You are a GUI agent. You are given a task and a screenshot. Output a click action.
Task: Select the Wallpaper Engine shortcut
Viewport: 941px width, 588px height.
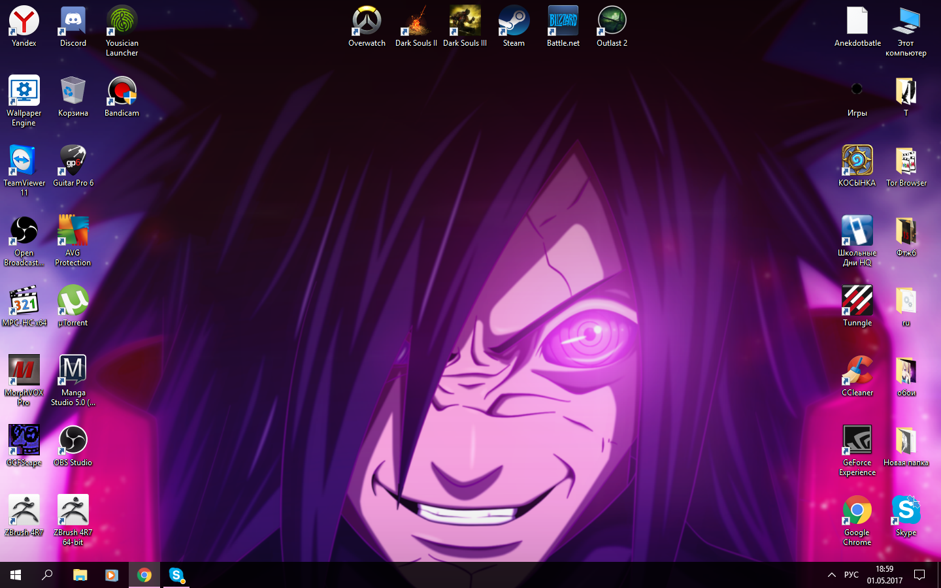(x=24, y=101)
